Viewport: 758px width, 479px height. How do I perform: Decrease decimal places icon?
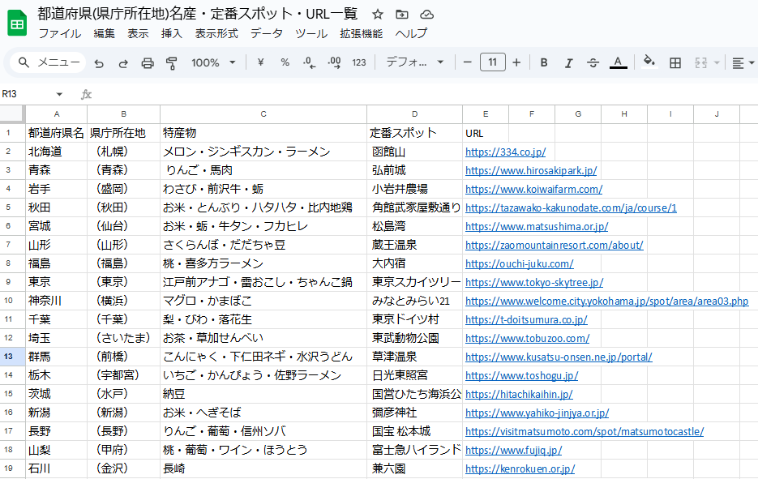pos(308,62)
